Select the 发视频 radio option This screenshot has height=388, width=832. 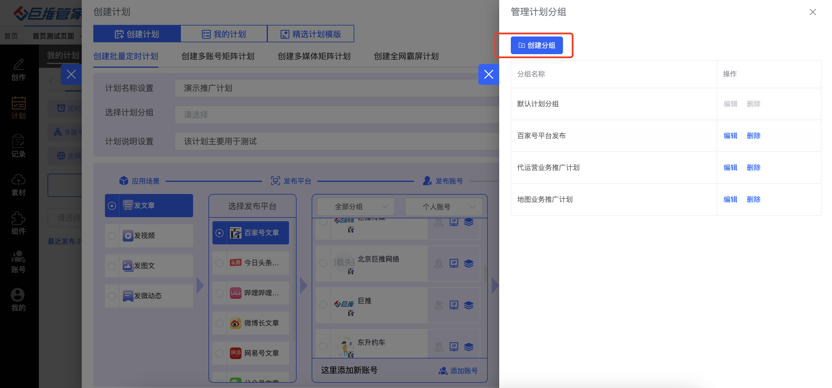(x=112, y=235)
